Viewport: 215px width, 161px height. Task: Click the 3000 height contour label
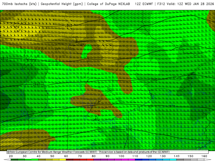coord(129,129)
